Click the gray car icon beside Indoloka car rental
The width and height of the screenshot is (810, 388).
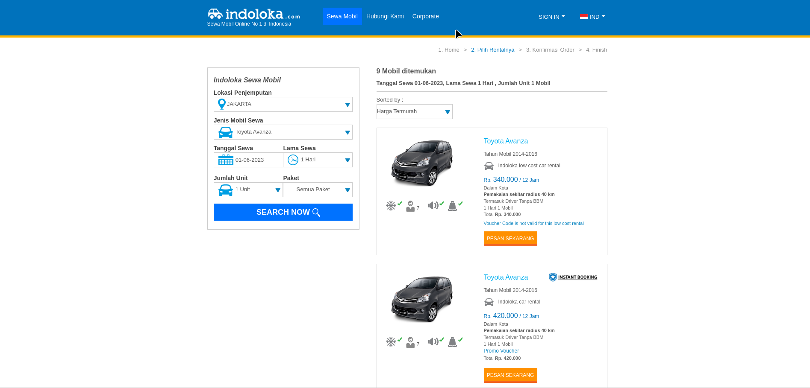tap(489, 302)
